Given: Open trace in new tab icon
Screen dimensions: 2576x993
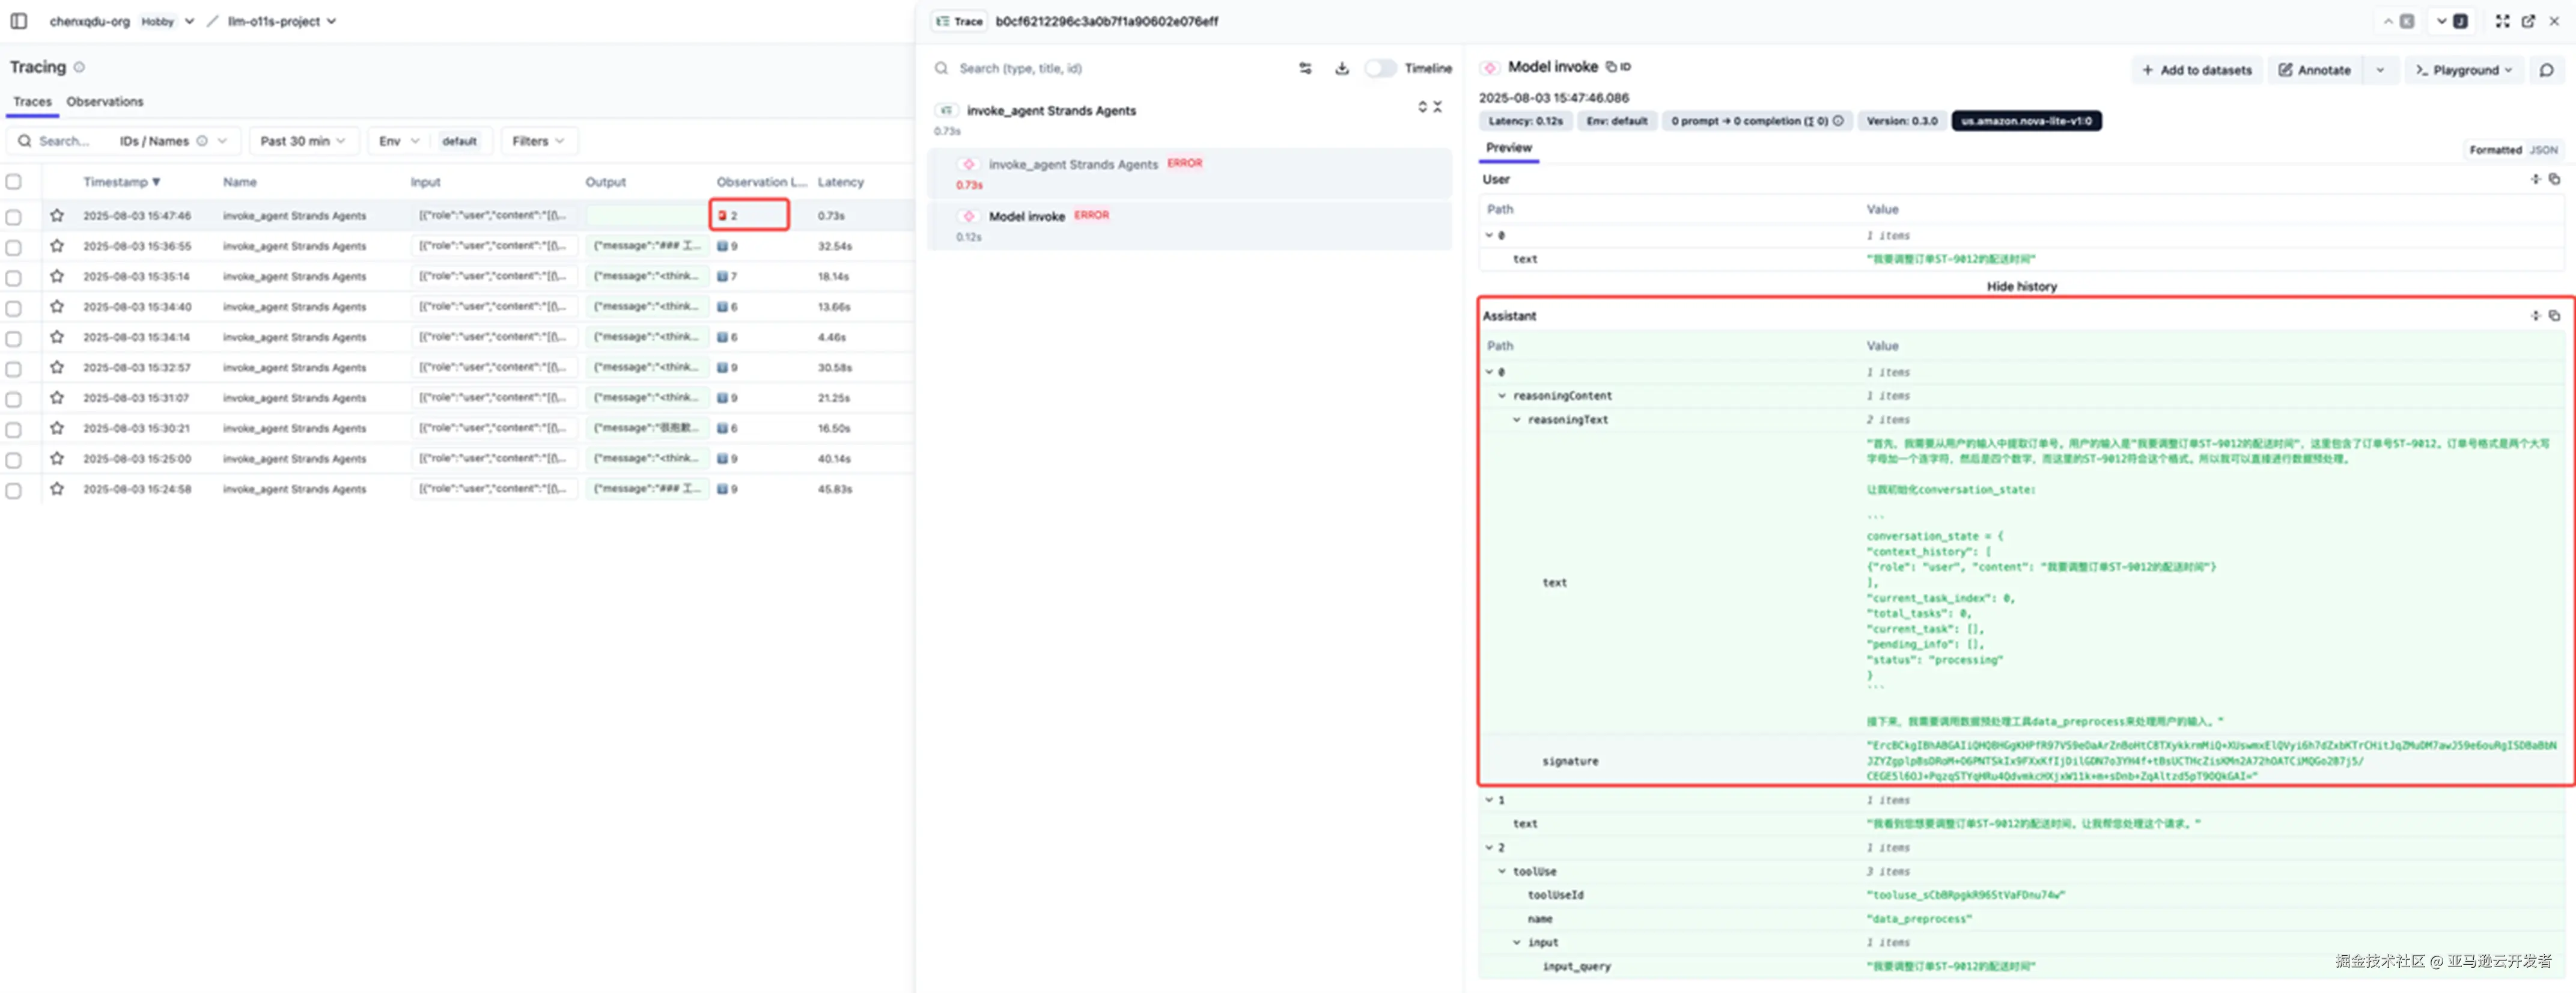Looking at the screenshot, I should point(2528,21).
